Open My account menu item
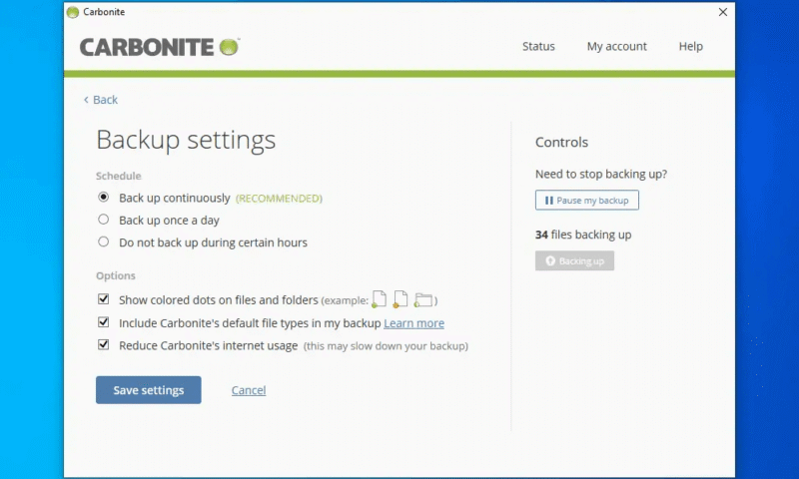The image size is (799, 479). (616, 46)
